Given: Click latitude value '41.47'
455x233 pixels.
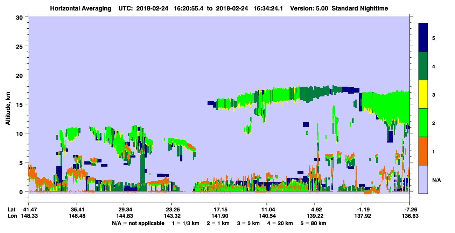Looking at the screenshot, I should click(x=28, y=210).
